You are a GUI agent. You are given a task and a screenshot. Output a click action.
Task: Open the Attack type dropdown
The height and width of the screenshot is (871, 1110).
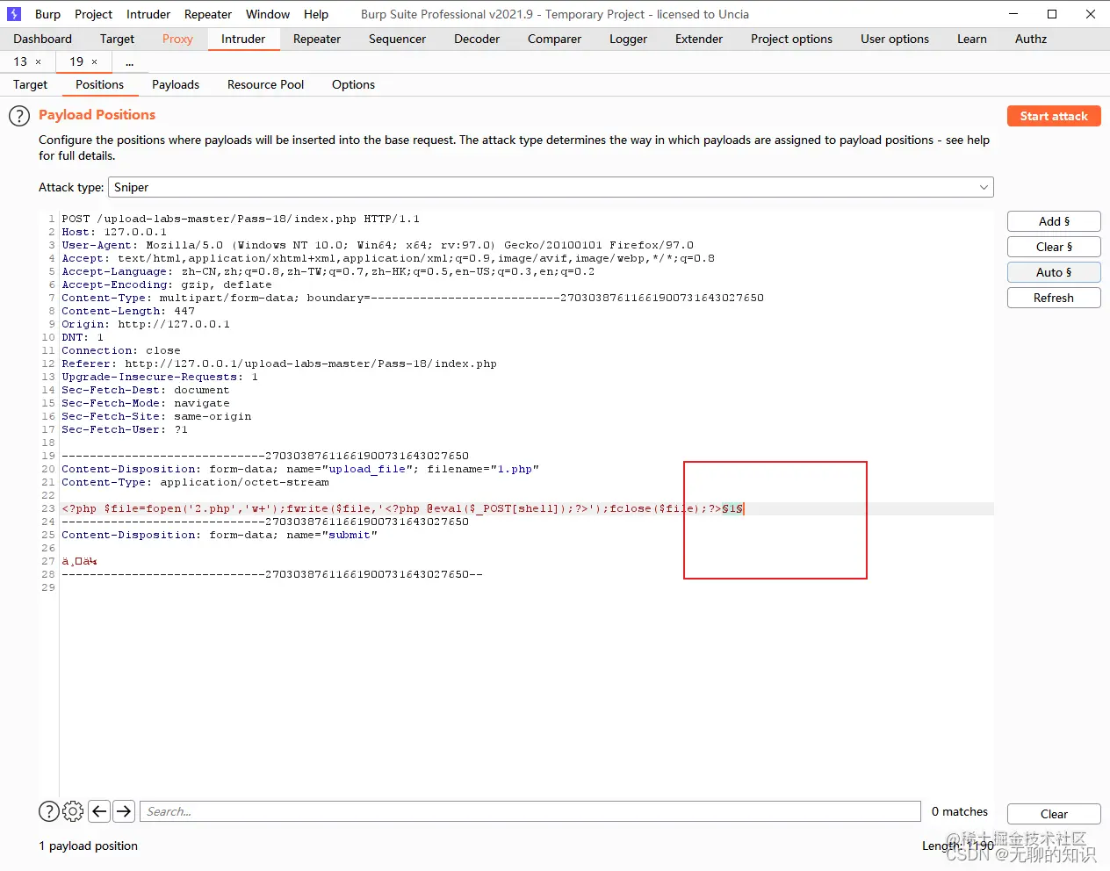pyautogui.click(x=551, y=187)
